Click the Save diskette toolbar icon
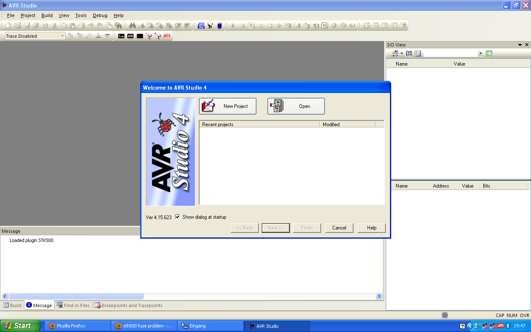The height and width of the screenshot is (332, 531). coord(27,26)
